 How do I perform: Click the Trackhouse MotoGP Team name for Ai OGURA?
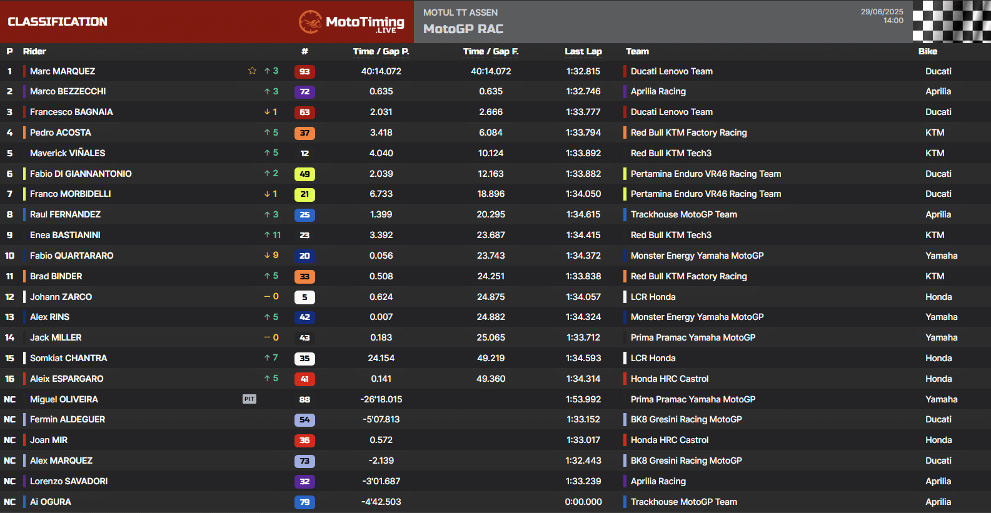(x=683, y=502)
